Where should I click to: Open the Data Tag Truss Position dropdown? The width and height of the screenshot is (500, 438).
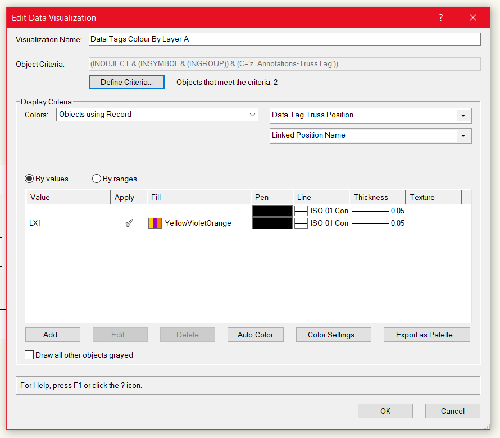point(463,115)
